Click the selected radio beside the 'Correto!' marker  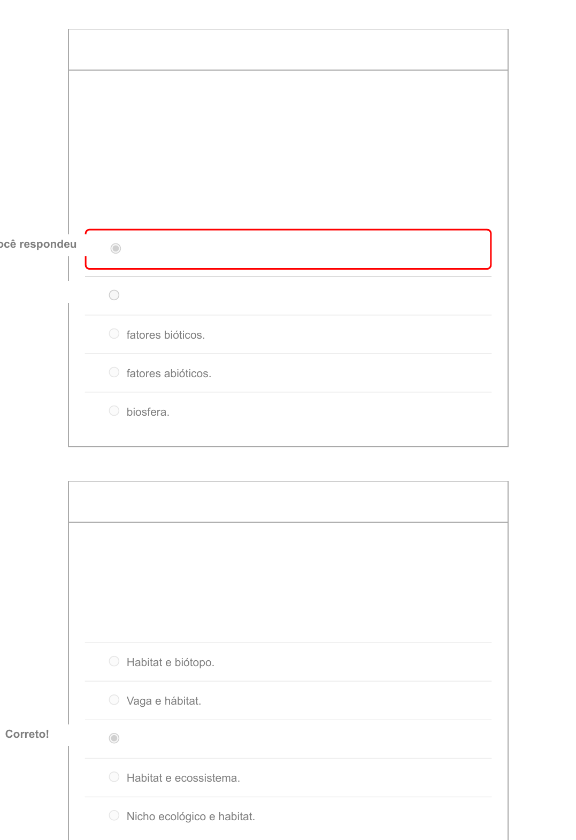[114, 738]
